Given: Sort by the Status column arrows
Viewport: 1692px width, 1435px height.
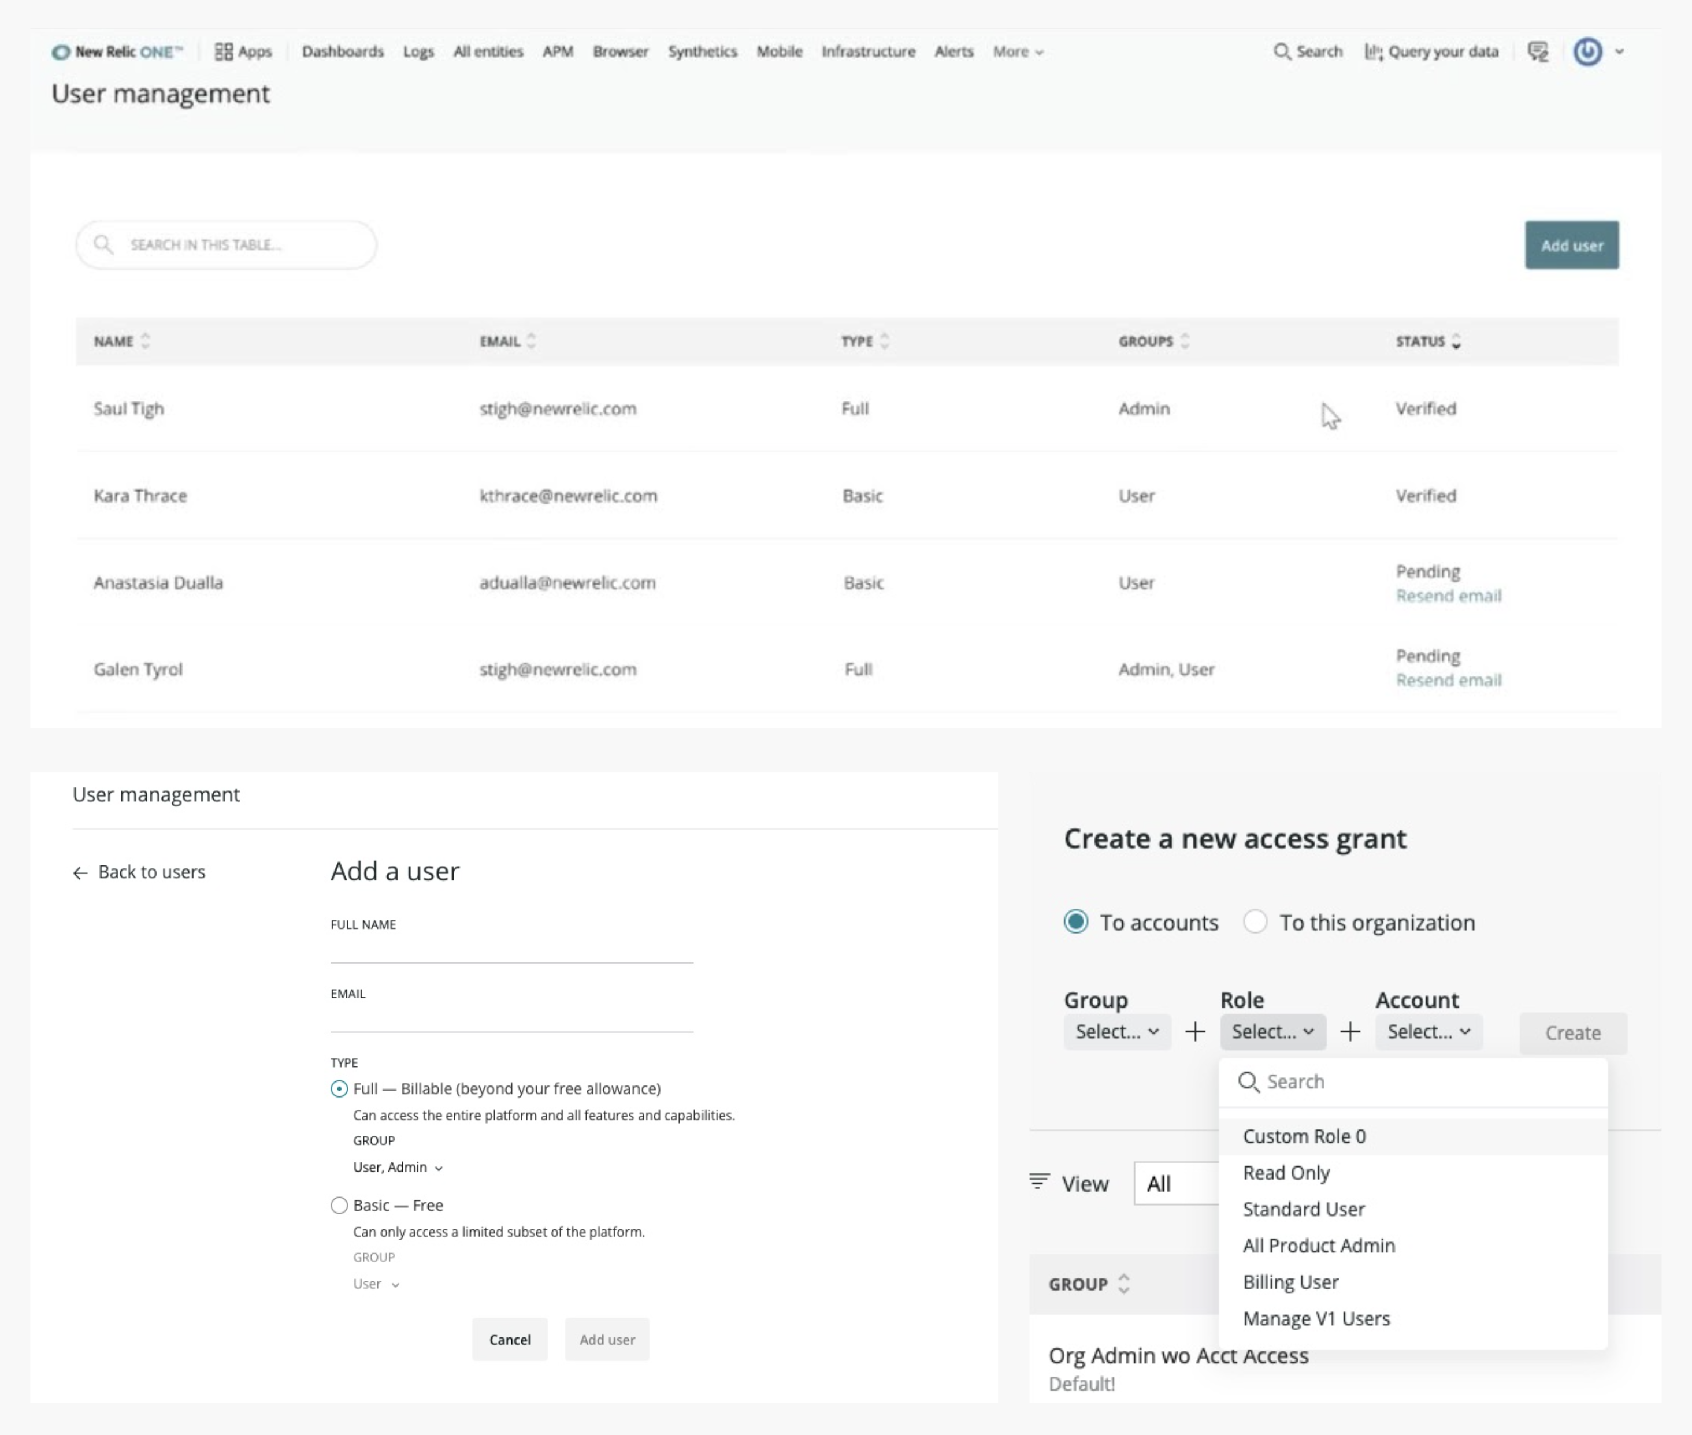Looking at the screenshot, I should pos(1456,341).
